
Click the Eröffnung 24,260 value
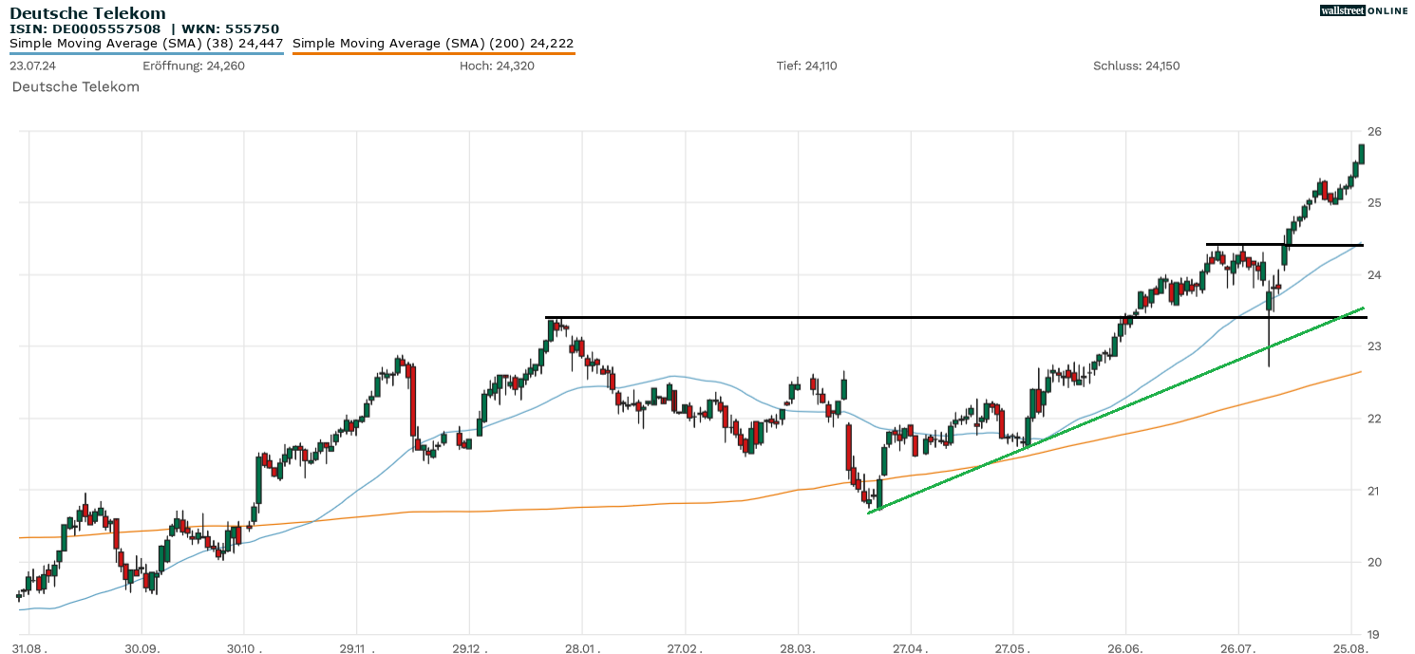point(194,65)
